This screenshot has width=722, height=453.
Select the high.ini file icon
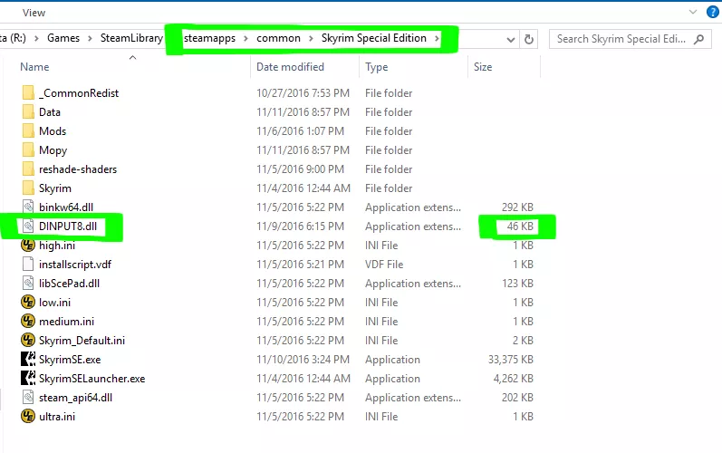(x=28, y=246)
